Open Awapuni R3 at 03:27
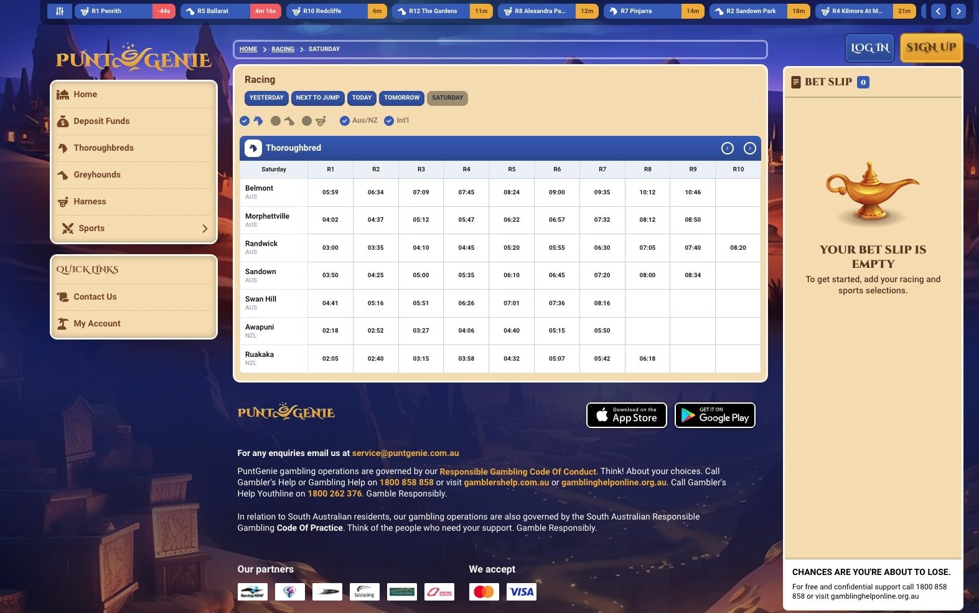This screenshot has width=979, height=613. pos(421,331)
